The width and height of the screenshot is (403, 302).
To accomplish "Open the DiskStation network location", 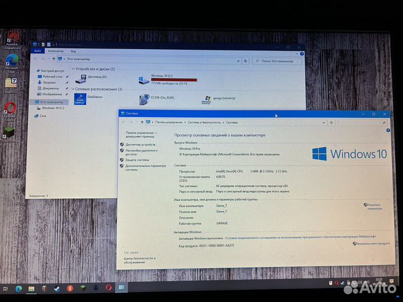I will [81, 100].
